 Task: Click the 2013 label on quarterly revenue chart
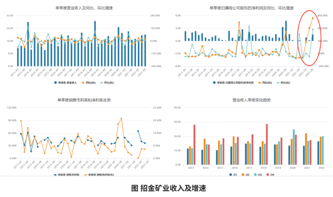pyautogui.click(x=191, y=168)
